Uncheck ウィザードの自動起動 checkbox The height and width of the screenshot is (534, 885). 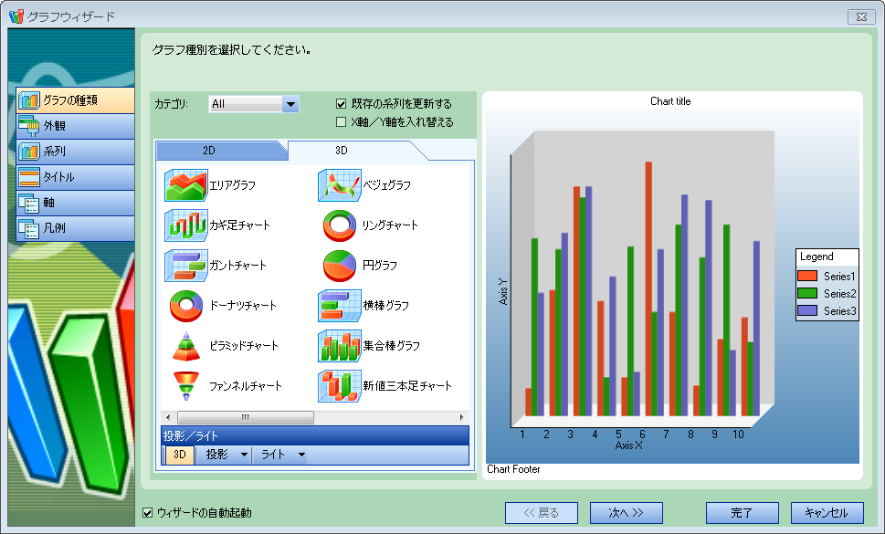pos(148,513)
